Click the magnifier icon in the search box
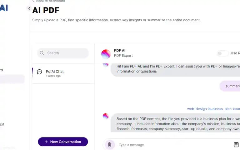The width and height of the screenshot is (240, 150). click(x=42, y=53)
